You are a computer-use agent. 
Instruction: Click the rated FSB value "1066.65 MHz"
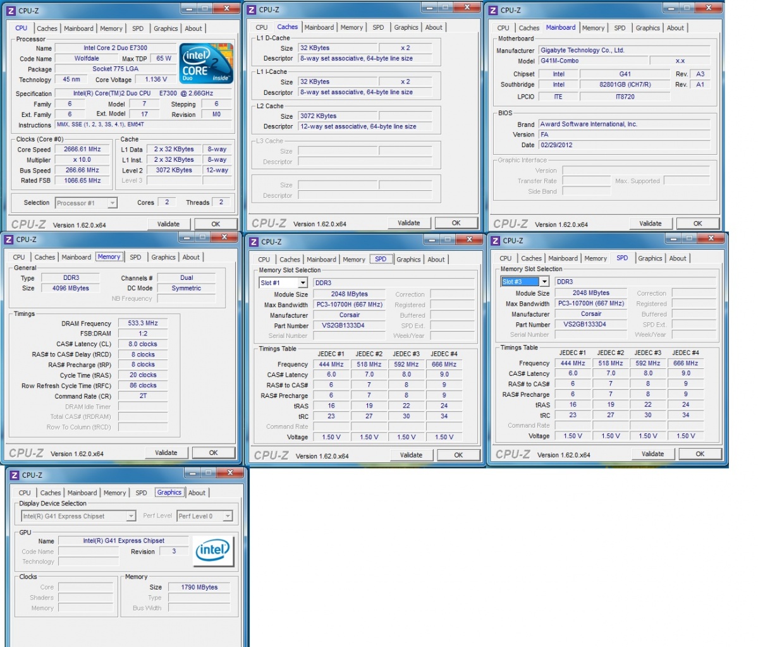[x=83, y=181]
